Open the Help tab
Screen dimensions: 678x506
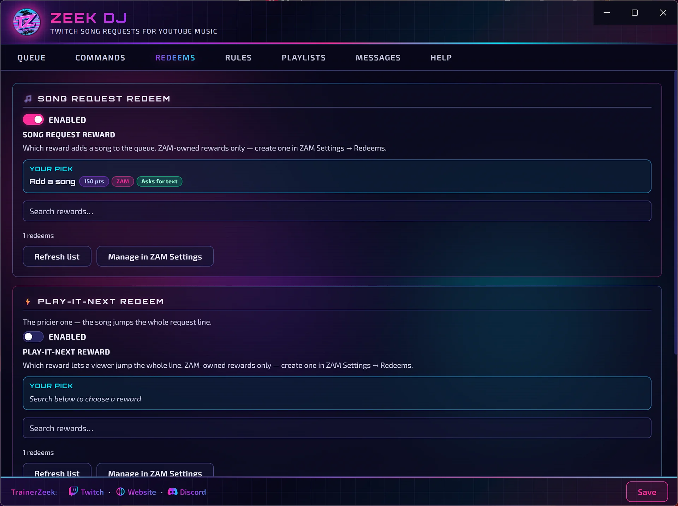coord(441,58)
